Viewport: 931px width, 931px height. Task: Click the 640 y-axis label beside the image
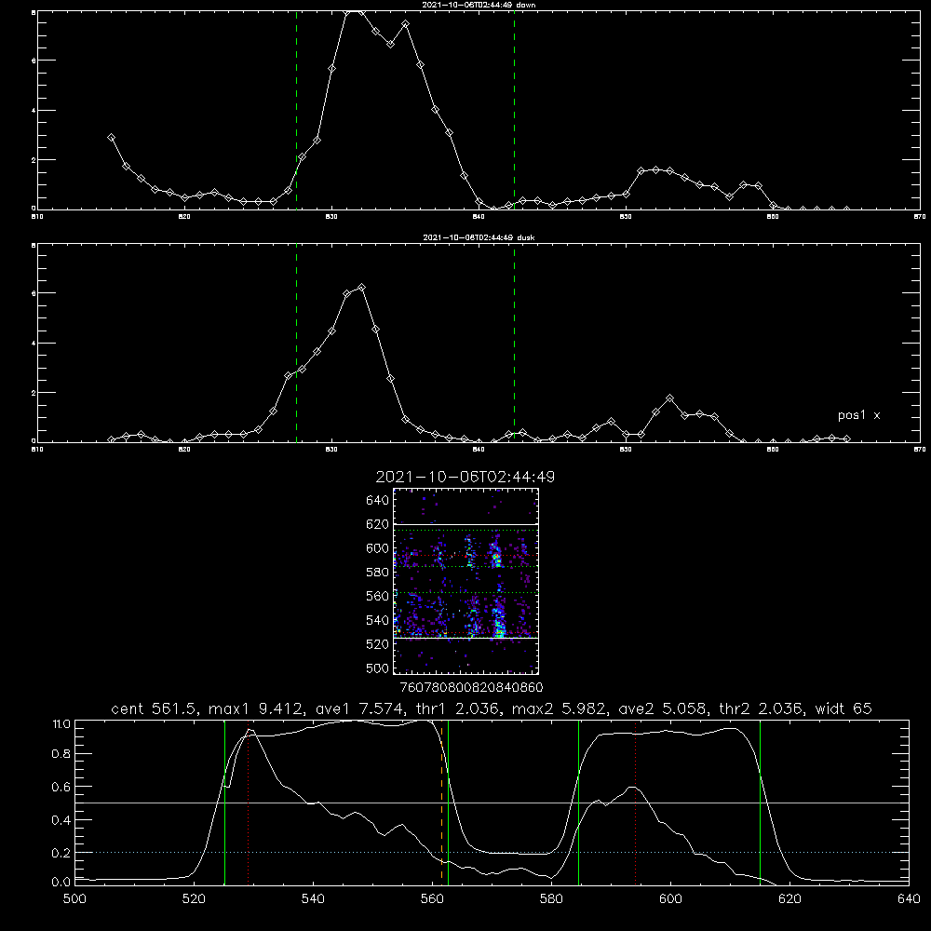coord(378,500)
